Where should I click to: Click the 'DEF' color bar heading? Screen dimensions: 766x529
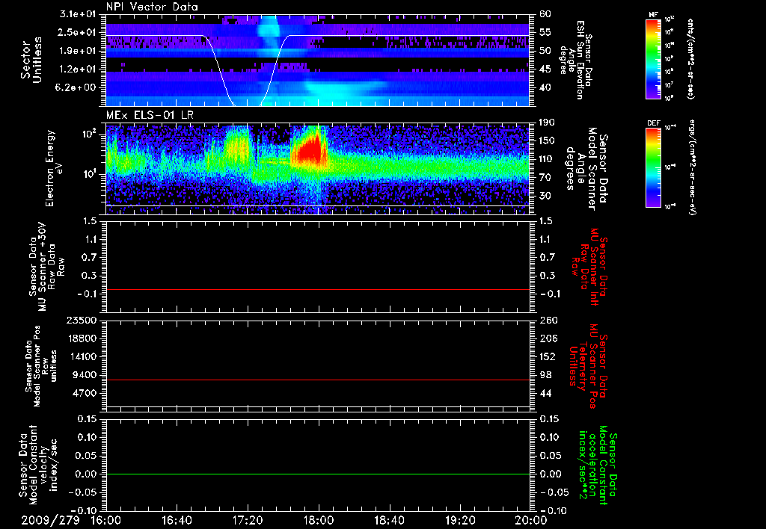point(654,123)
